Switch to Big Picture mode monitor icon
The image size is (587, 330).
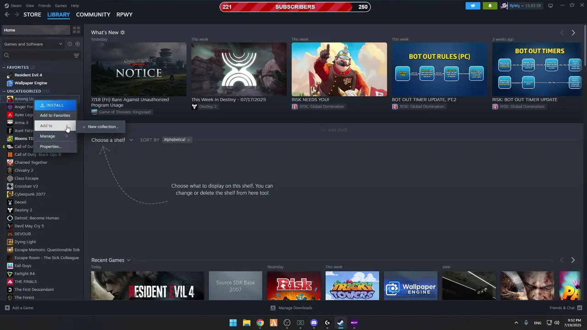click(x=550, y=5)
